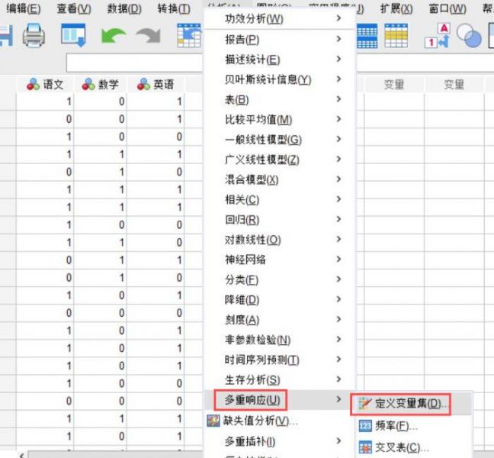Click the overlapping circles toolbar icon
Screen dimensions: 494x458
(469, 36)
